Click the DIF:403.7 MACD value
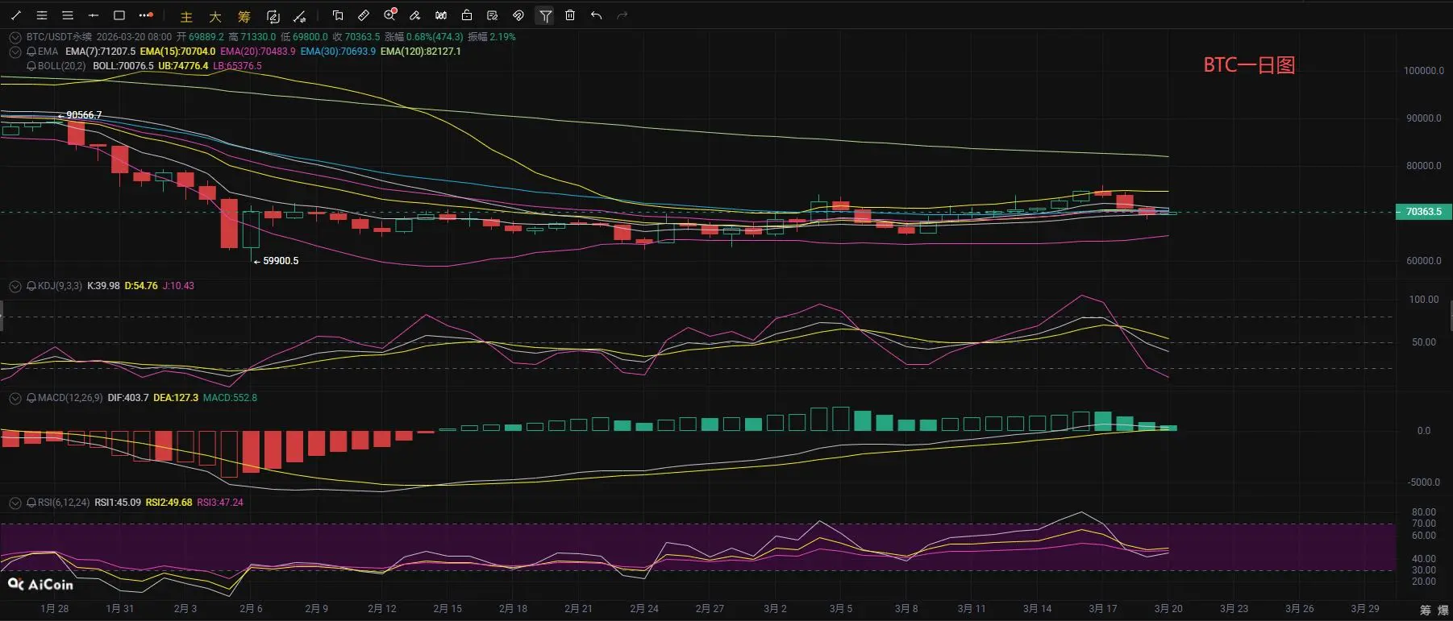 click(128, 398)
